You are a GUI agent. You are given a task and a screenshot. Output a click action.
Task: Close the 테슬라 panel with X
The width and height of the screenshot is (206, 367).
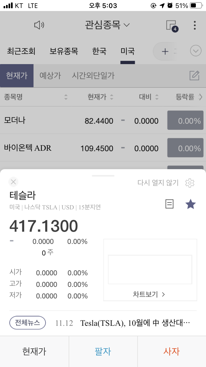pos(13,182)
